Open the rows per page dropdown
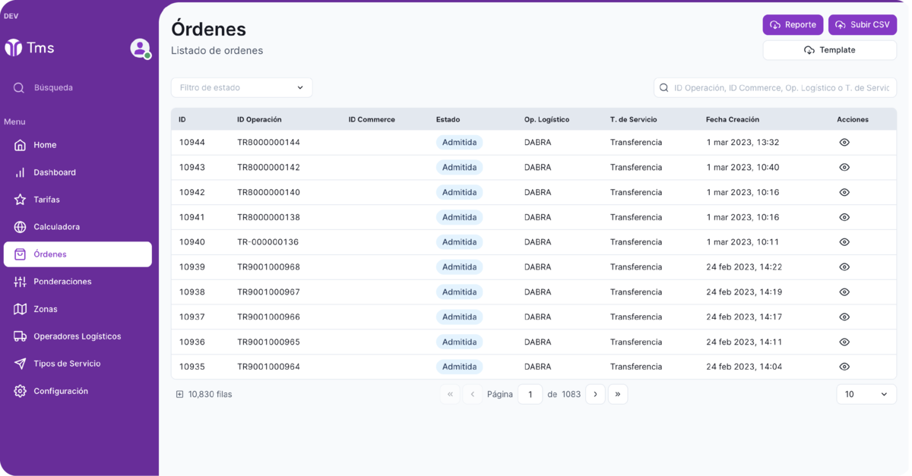This screenshot has height=476, width=912. (x=866, y=394)
